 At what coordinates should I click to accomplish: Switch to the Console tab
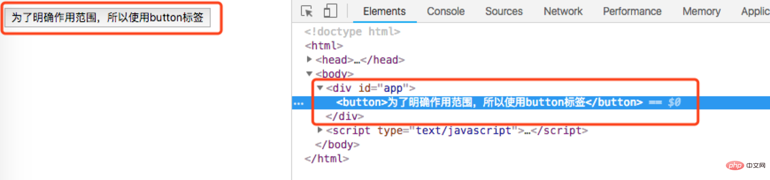pos(446,11)
